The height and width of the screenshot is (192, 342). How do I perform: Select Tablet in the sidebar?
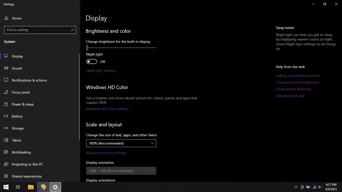point(40,140)
